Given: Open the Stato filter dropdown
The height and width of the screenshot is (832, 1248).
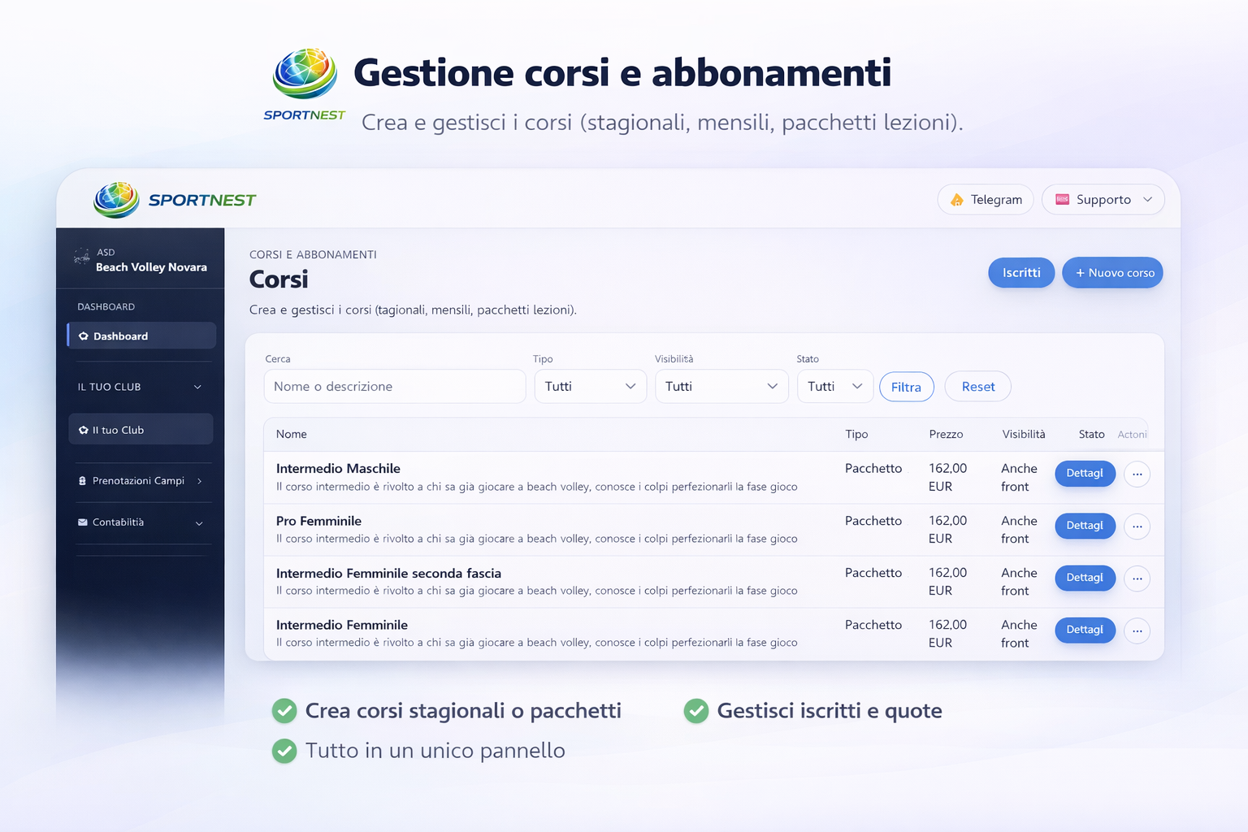Looking at the screenshot, I should (834, 386).
